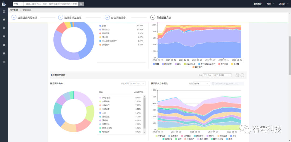
Task: Click the 联系我们 link
Action: 258,4
